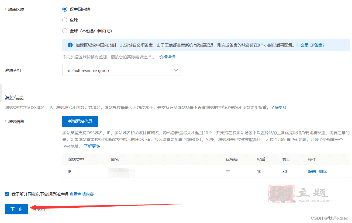Click the 操作 column header
Image resolution: width=352 pixels, height=223 pixels.
click(312, 159)
